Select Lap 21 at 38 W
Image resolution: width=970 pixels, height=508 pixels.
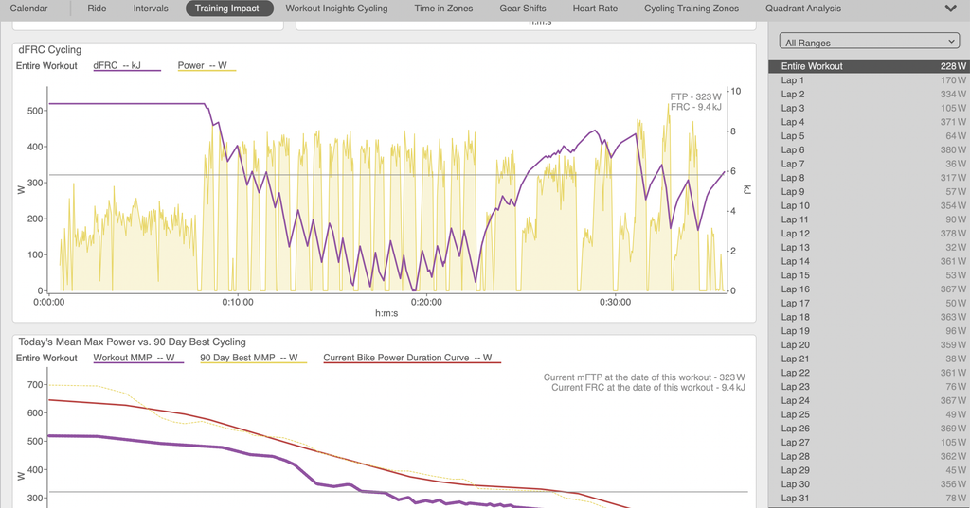pos(870,359)
